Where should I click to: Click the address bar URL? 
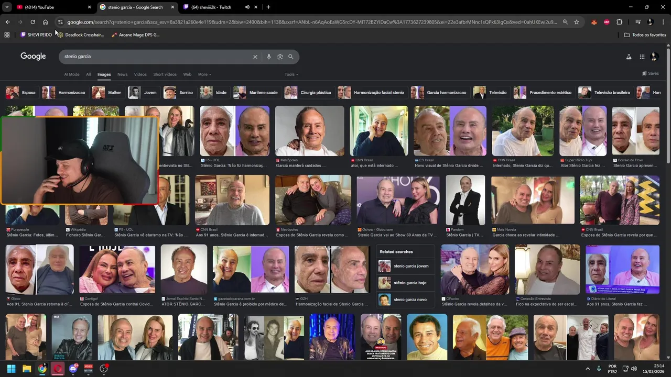click(312, 22)
